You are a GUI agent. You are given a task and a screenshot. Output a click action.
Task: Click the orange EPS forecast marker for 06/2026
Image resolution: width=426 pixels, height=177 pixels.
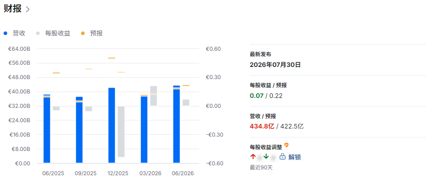click(x=186, y=85)
